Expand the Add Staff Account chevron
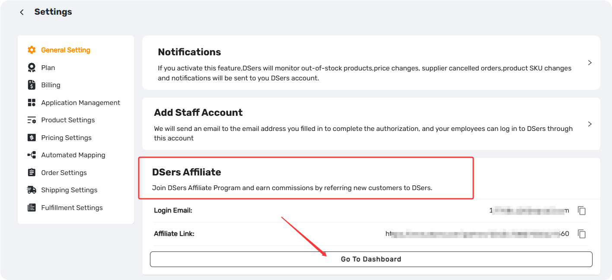The image size is (612, 280). (x=590, y=124)
